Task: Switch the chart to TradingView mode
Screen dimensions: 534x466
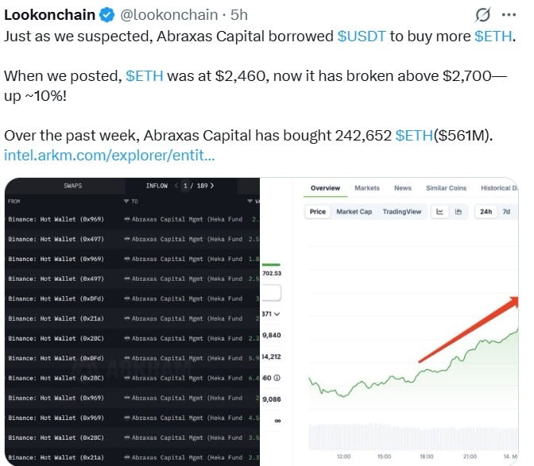Action: pyautogui.click(x=402, y=212)
